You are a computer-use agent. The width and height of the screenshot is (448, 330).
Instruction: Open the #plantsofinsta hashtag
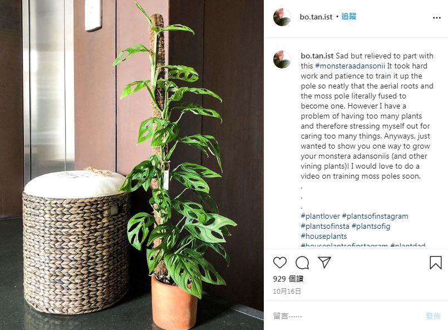click(x=325, y=226)
